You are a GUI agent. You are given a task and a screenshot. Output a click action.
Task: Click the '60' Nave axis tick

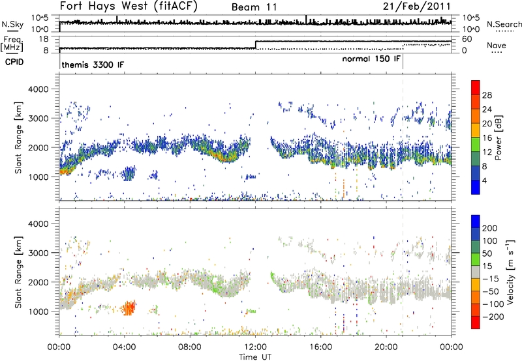(467, 39)
